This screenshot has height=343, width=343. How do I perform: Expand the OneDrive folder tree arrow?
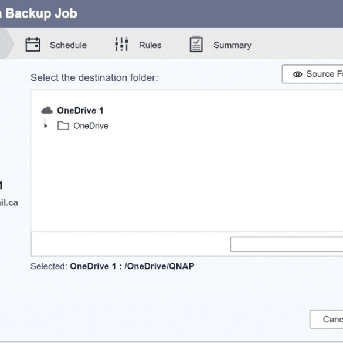[46, 126]
